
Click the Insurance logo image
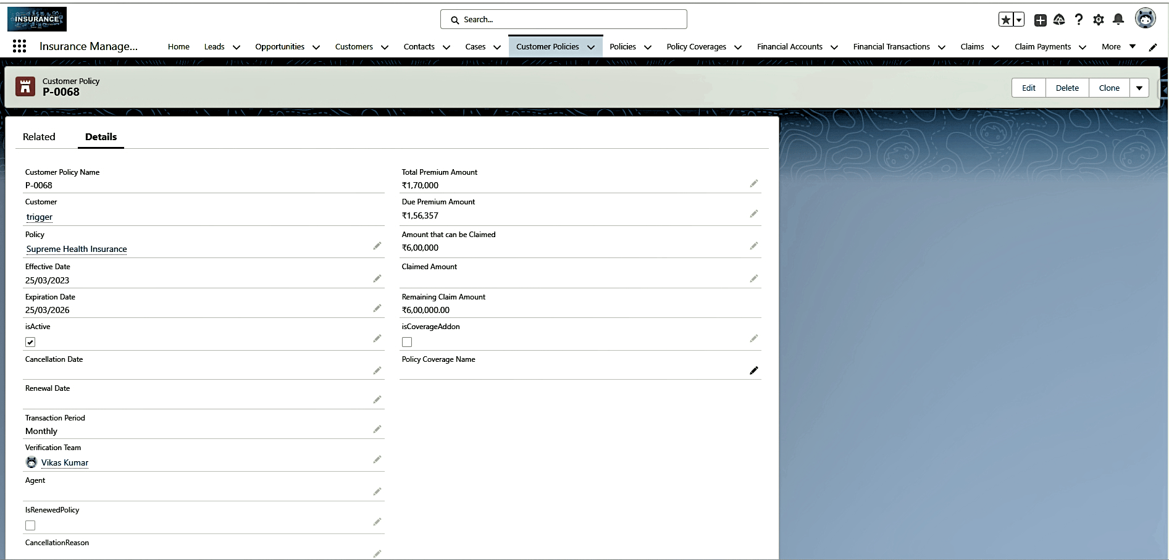(x=37, y=19)
